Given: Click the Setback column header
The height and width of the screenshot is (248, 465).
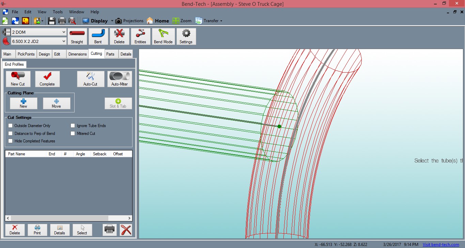Looking at the screenshot, I should point(100,154).
